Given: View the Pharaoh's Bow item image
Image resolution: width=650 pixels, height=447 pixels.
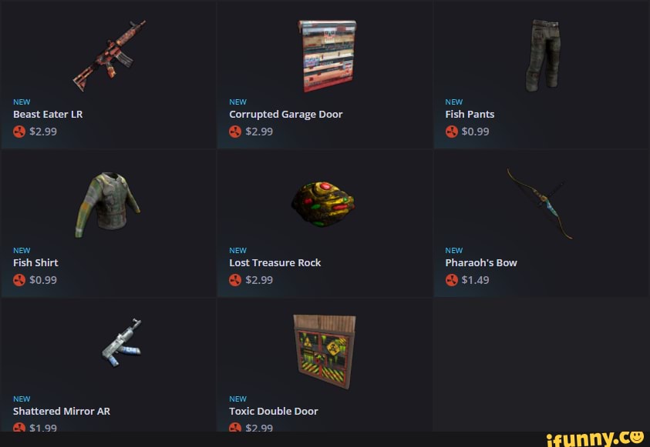Looking at the screenshot, I should click(x=539, y=203).
